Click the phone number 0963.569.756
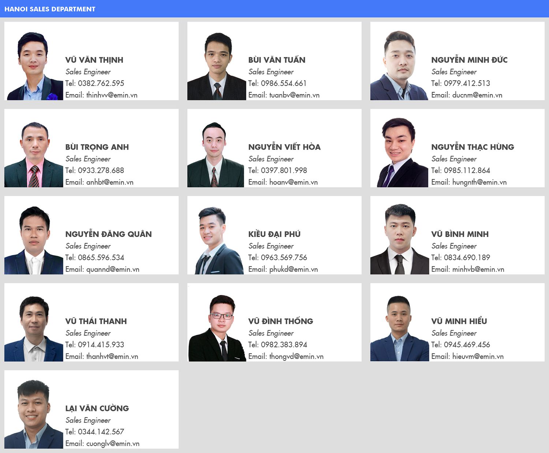Image resolution: width=549 pixels, height=453 pixels. 284,258
